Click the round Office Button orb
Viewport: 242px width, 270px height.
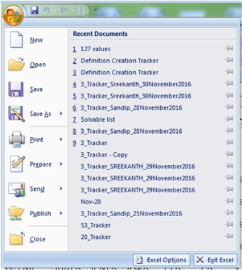[13, 15]
